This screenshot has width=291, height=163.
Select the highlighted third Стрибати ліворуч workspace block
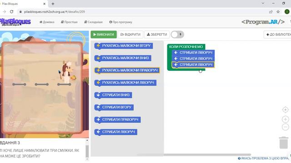pyautogui.click(x=193, y=65)
